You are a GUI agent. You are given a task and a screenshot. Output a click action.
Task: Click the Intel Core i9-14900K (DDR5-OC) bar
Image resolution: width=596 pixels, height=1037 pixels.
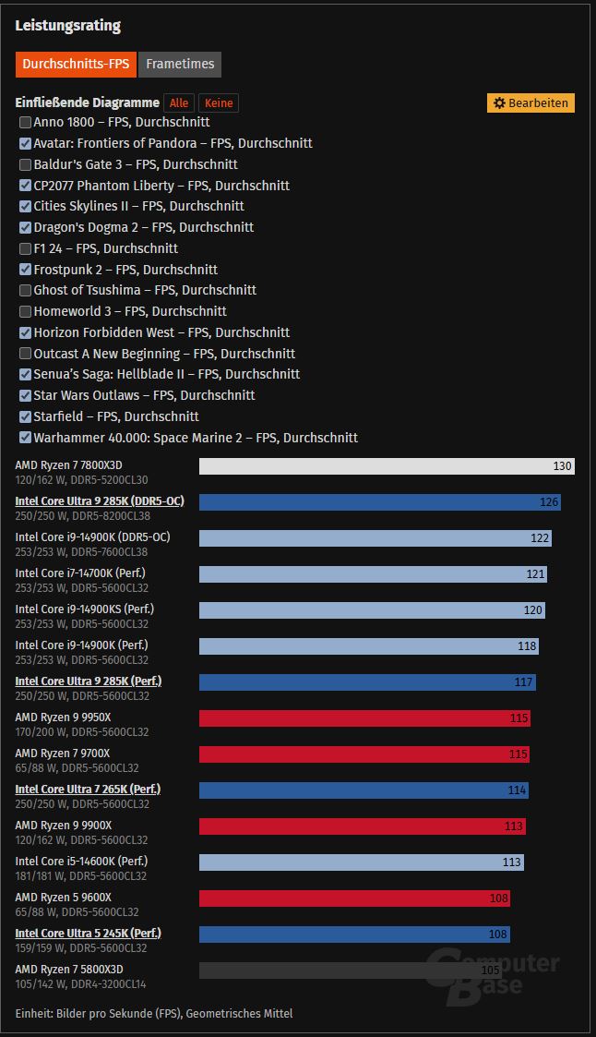375,538
